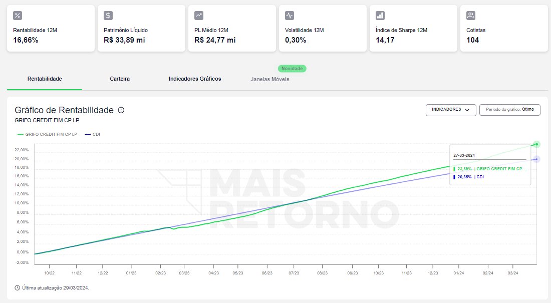551x303 pixels.
Task: Switch to the Carteira tab
Action: coord(120,79)
